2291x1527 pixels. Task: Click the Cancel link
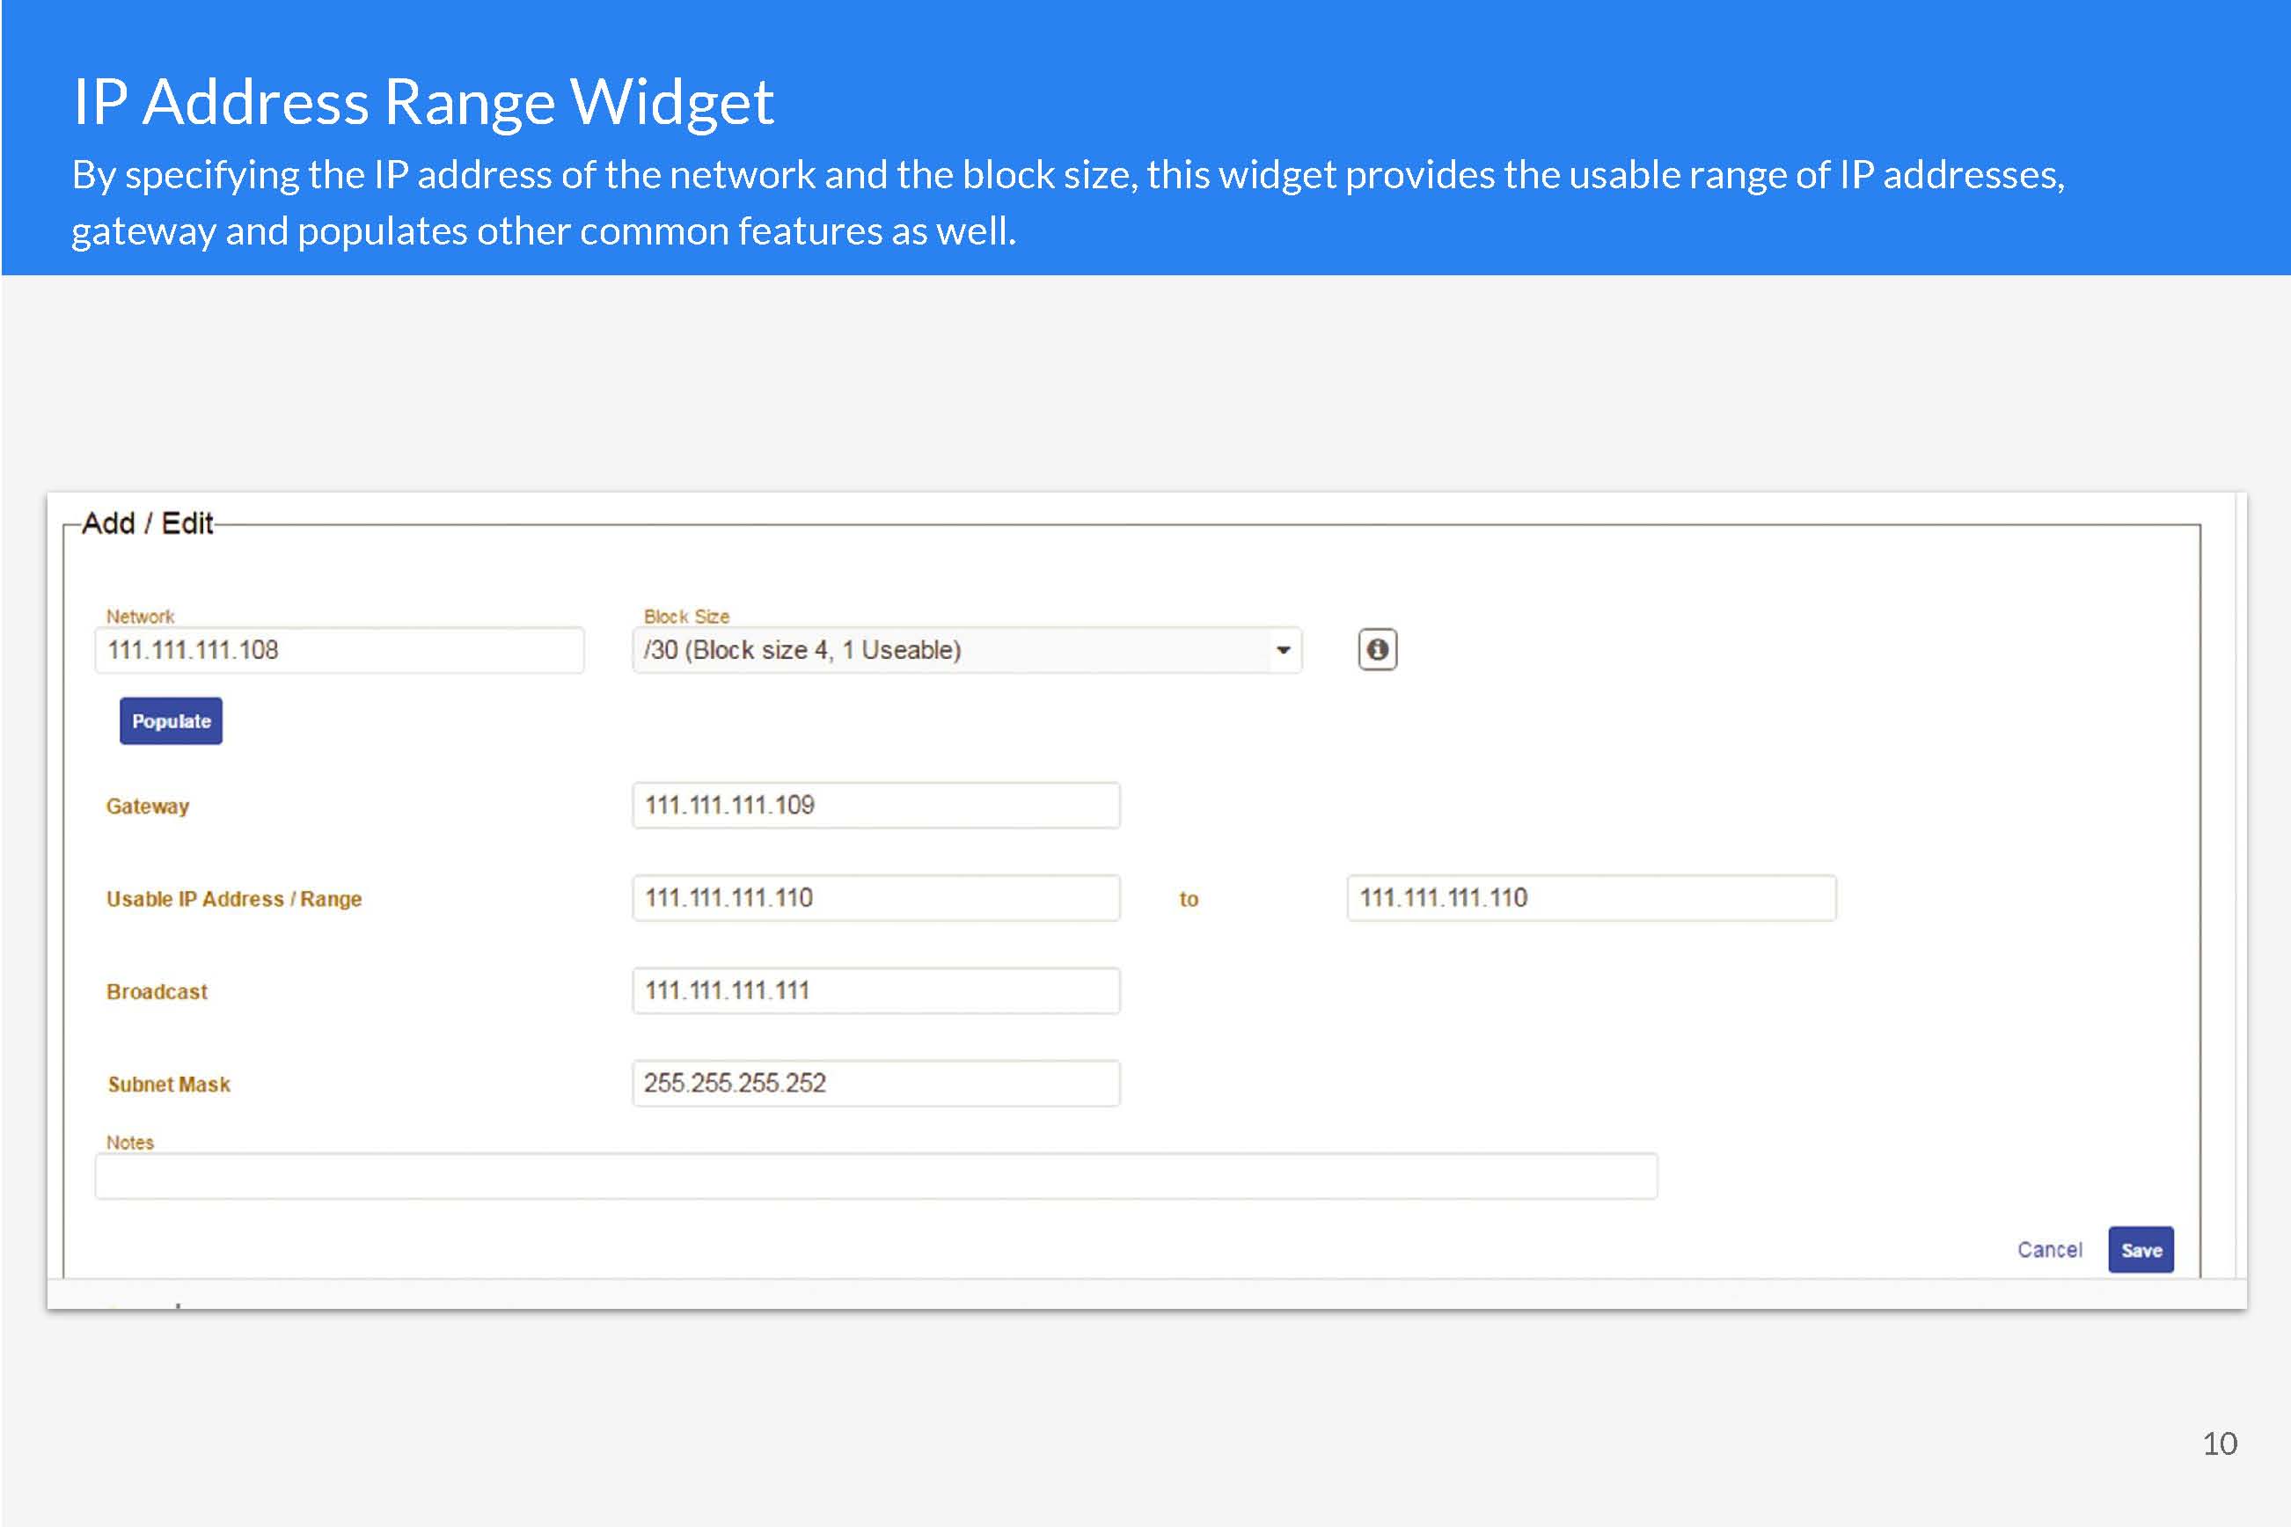point(2049,1249)
